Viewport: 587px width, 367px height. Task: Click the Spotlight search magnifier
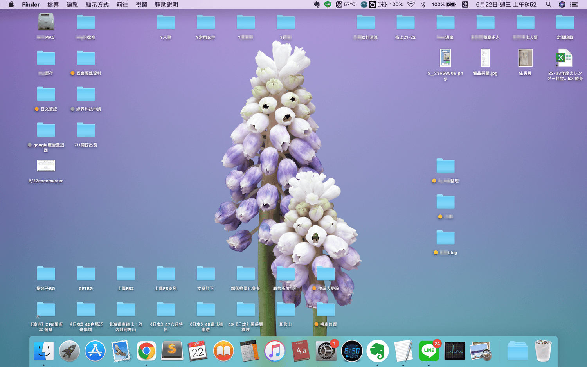(549, 5)
